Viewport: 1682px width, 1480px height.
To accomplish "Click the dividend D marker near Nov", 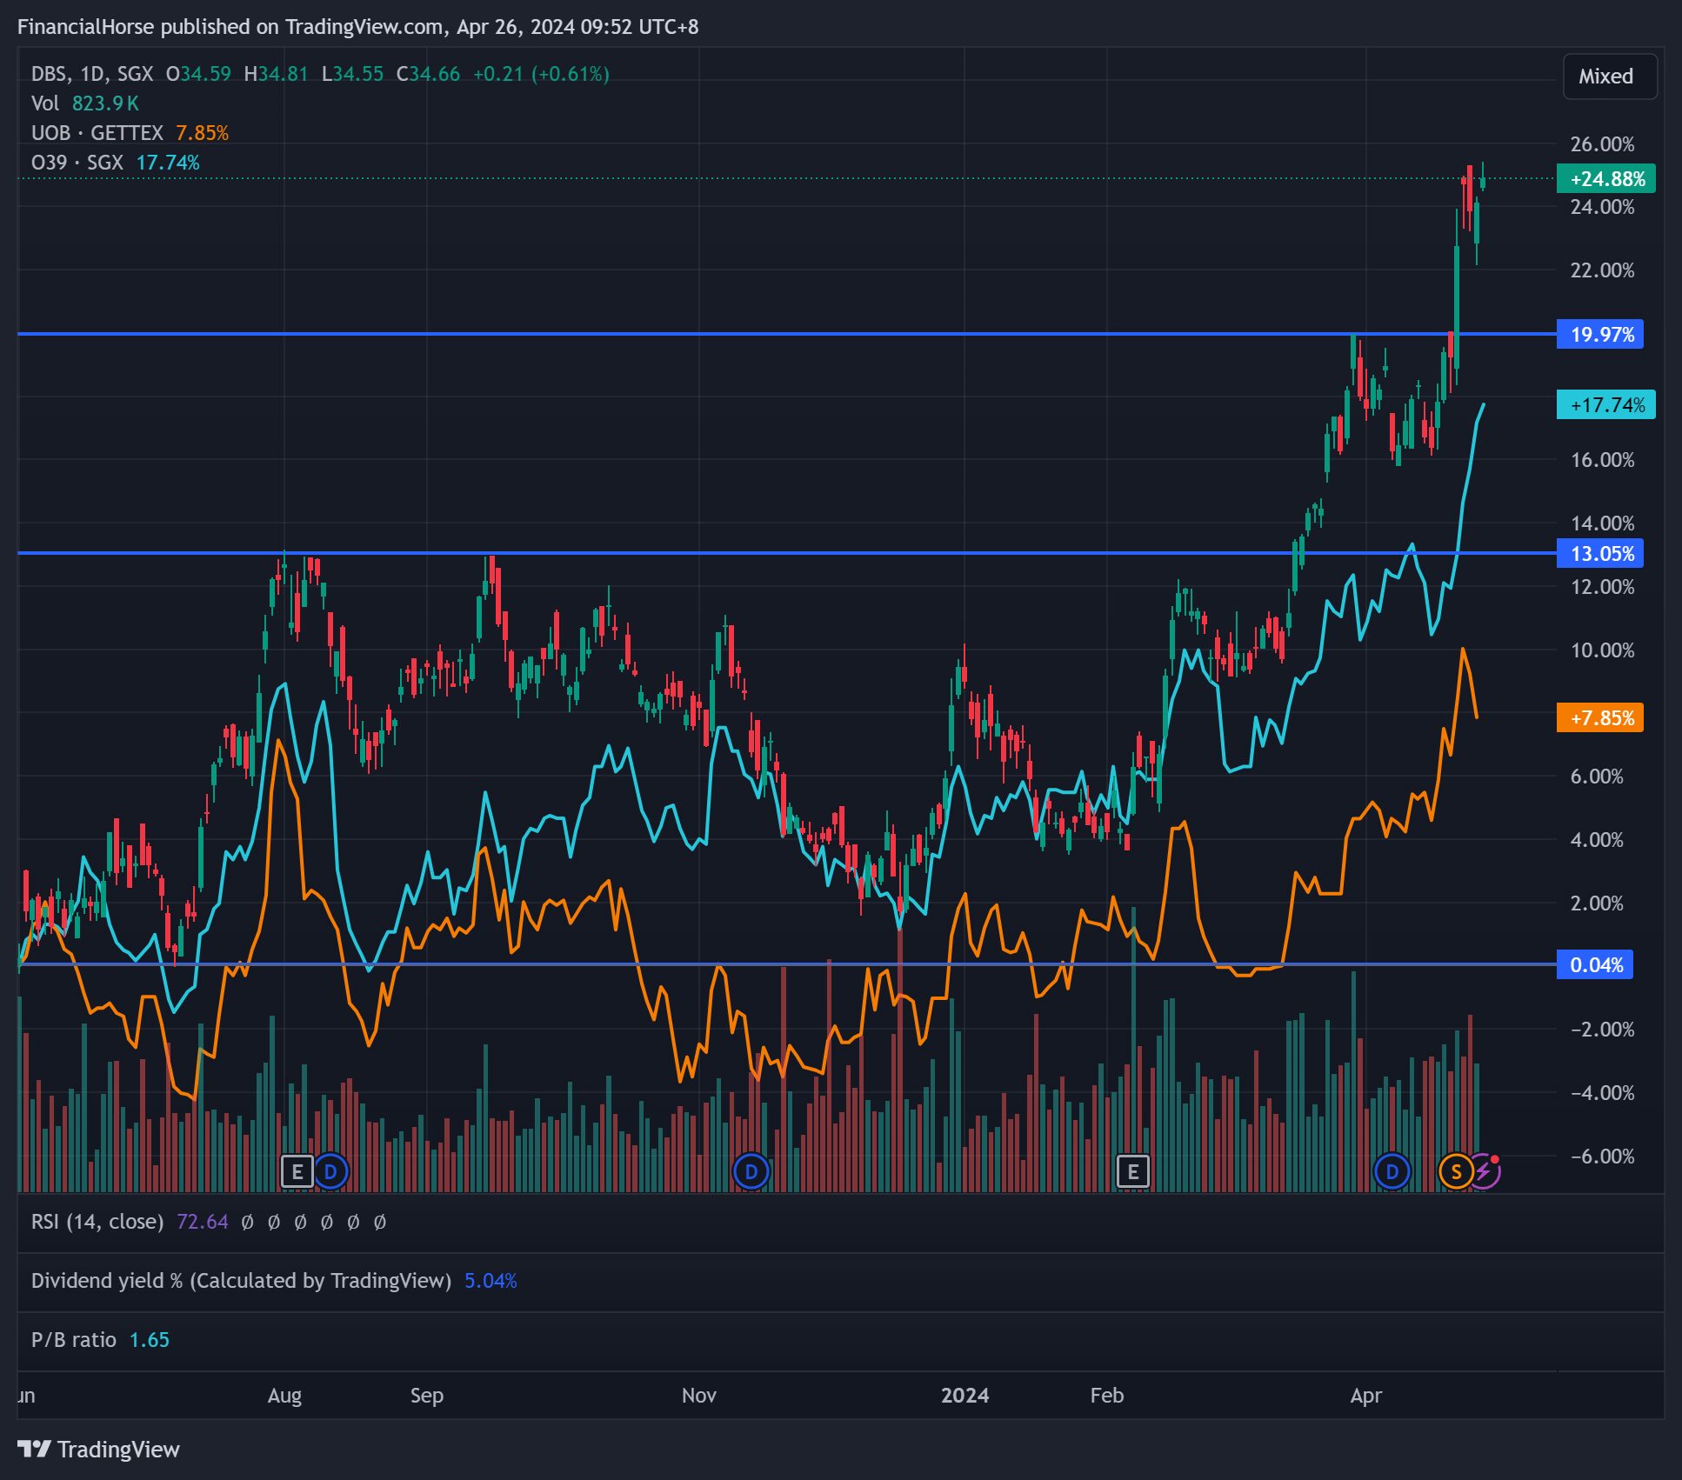I will (x=751, y=1171).
